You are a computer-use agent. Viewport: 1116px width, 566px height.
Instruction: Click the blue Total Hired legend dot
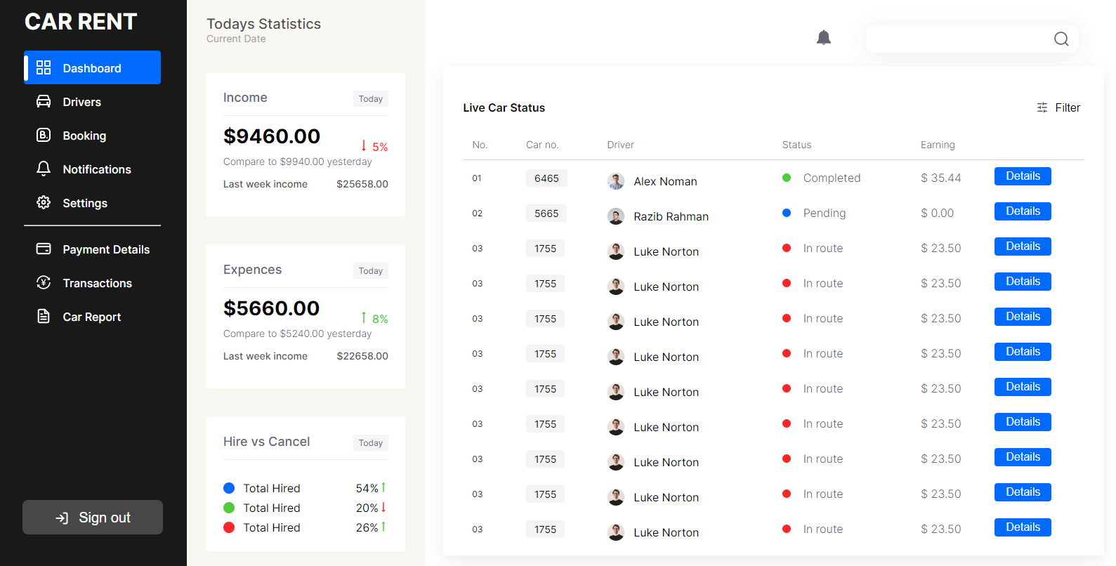click(229, 488)
